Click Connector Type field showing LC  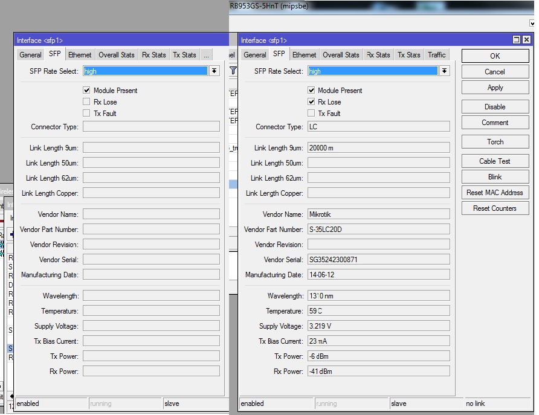378,126
